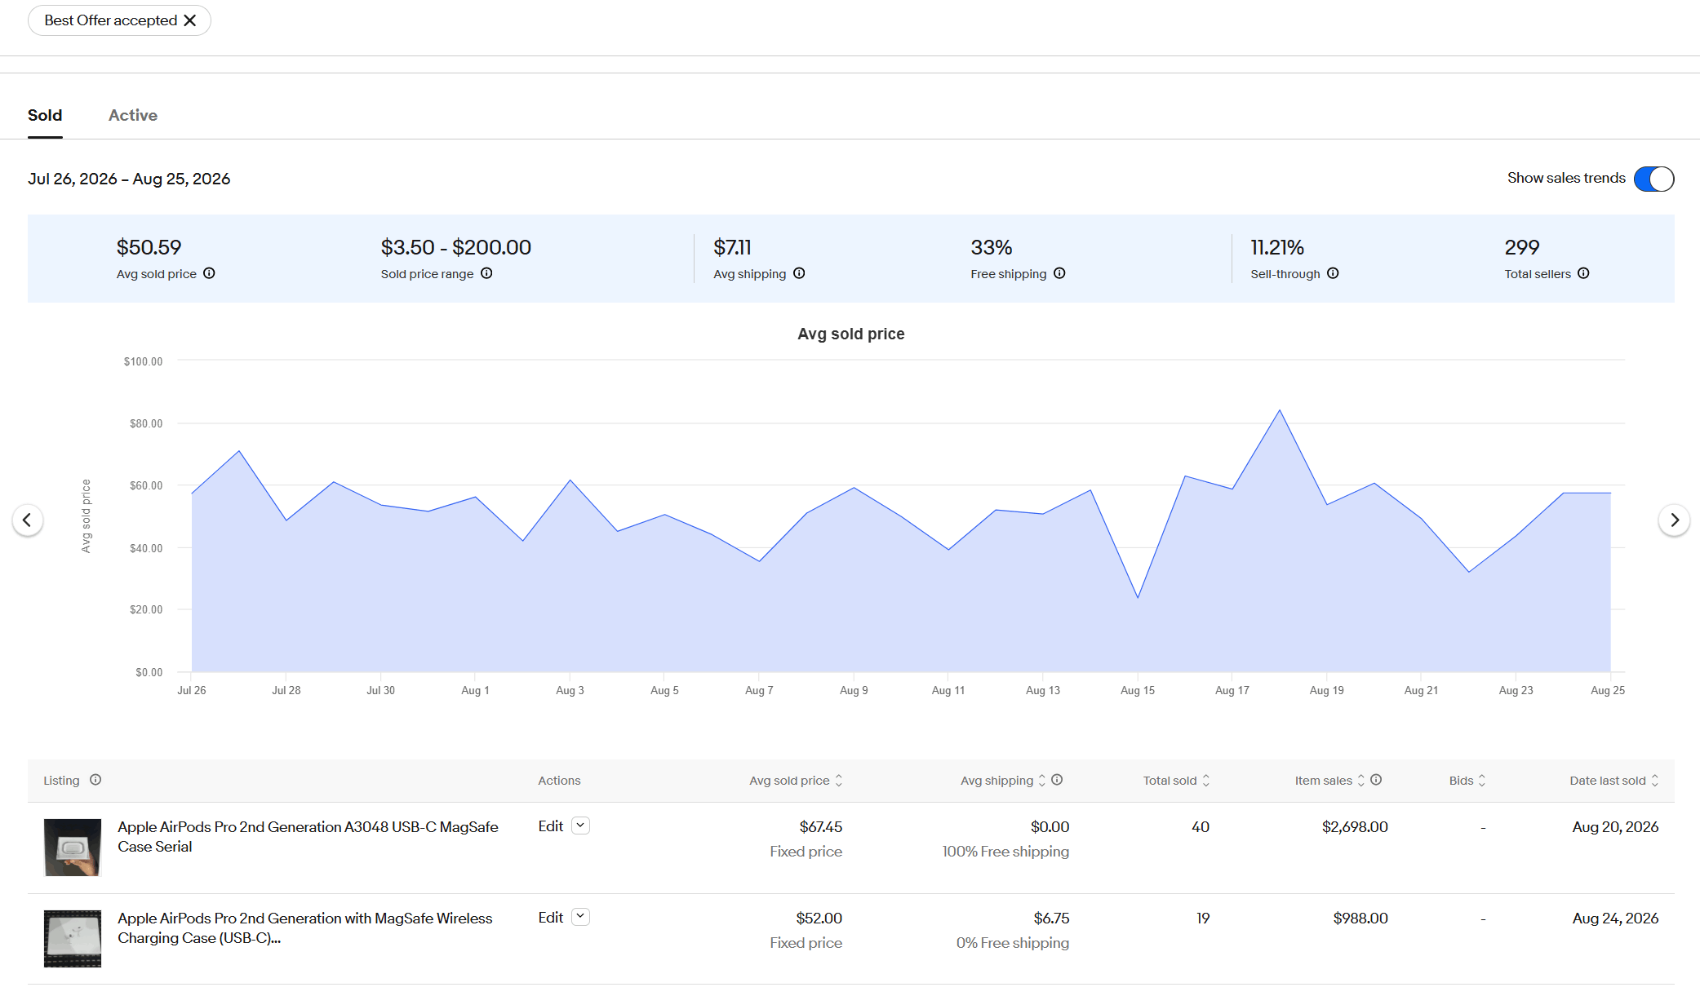Screen dimensions: 1700x996
Task: Click the 100% Free shipping label
Action: (1005, 852)
